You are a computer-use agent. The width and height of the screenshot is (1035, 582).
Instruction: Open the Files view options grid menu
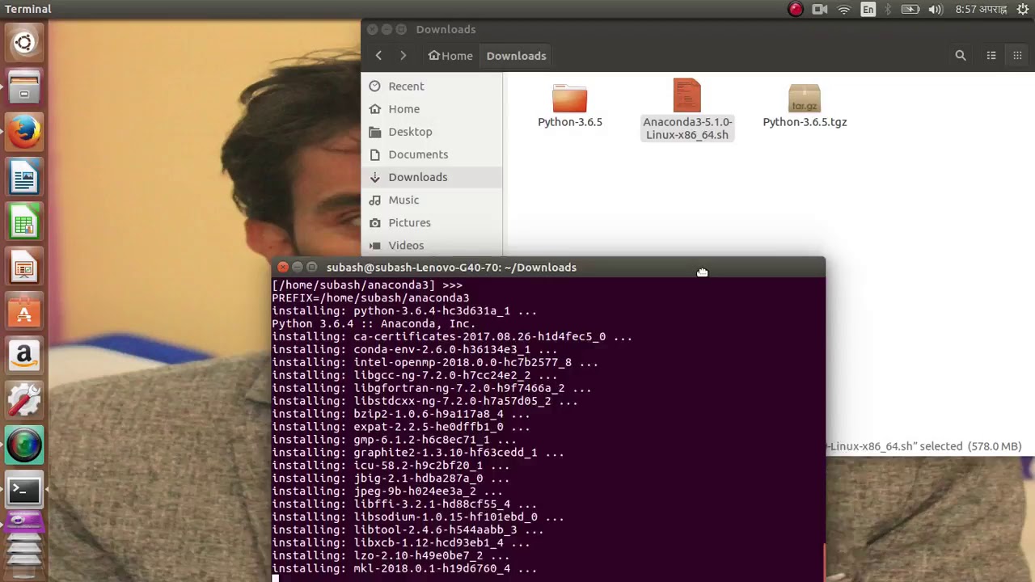tap(1017, 56)
